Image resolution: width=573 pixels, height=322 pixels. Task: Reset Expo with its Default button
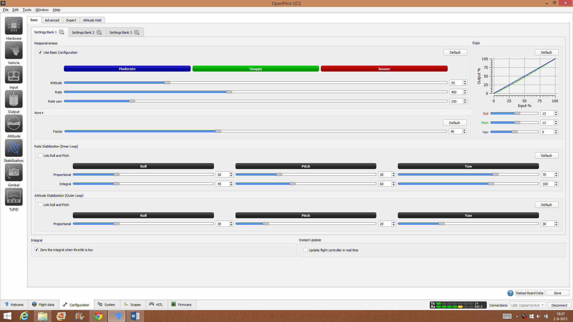coord(546,52)
